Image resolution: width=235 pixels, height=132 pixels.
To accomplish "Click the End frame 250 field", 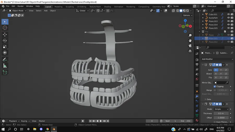I will click(186, 121).
